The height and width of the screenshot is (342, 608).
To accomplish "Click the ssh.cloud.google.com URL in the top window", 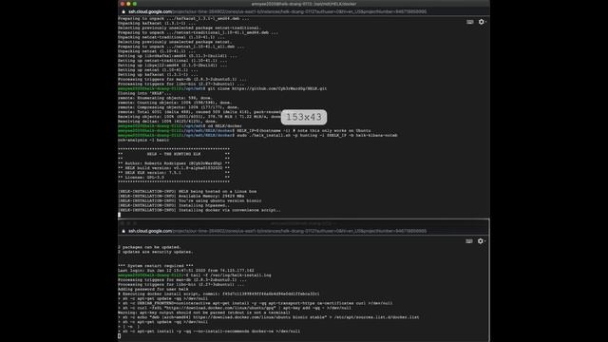I will pyautogui.click(x=277, y=11).
